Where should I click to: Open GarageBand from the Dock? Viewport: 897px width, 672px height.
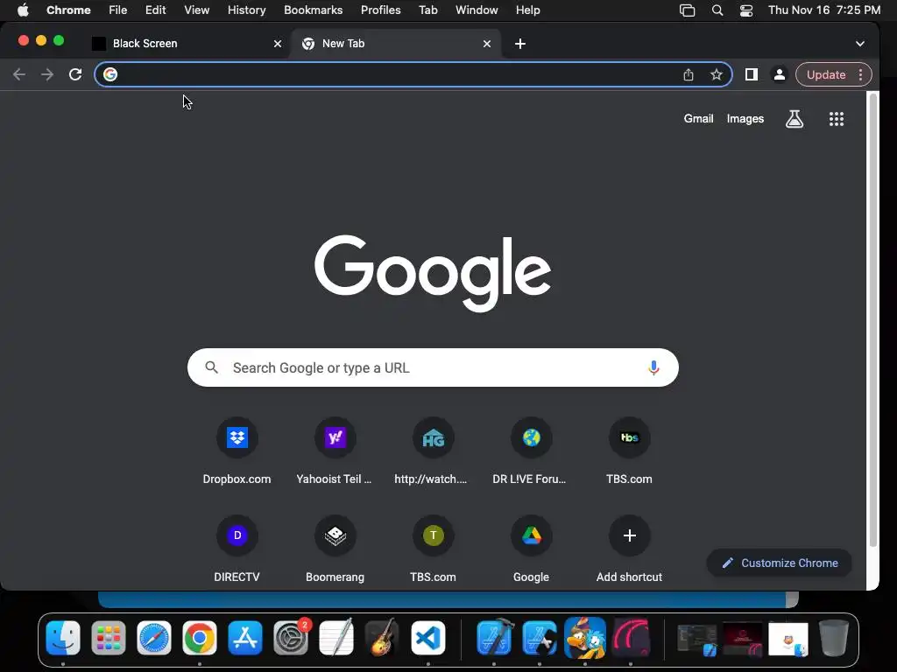pos(382,638)
